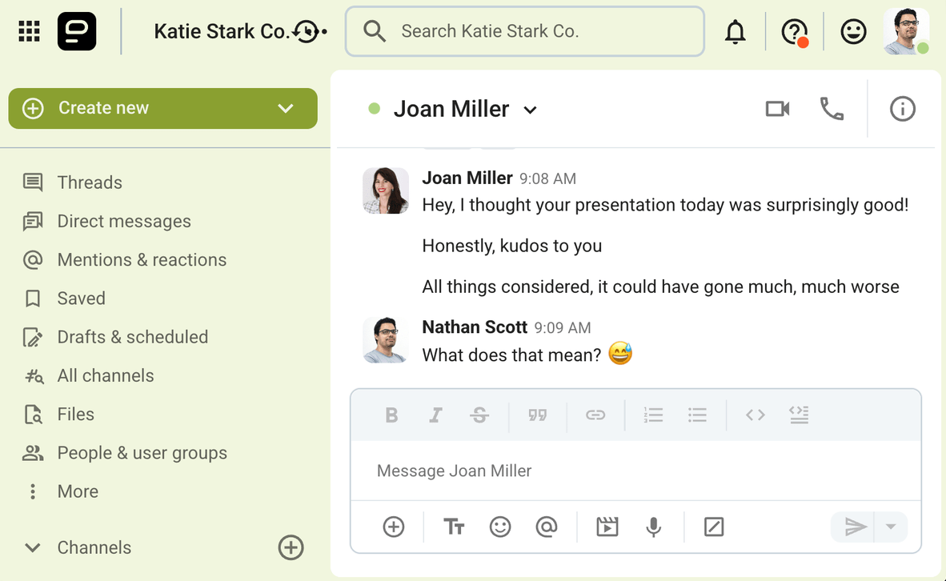
Task: Record a voice message with microphone
Action: (653, 527)
